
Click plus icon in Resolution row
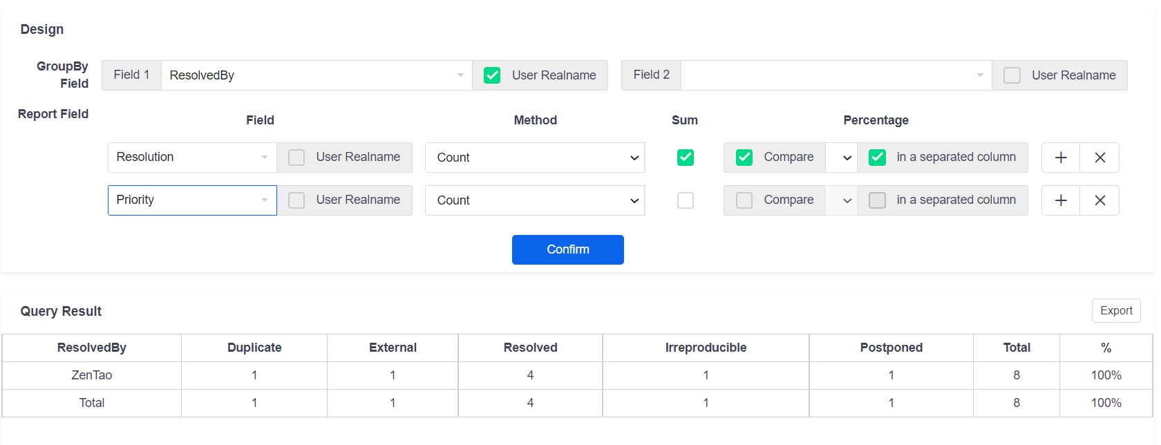1060,158
